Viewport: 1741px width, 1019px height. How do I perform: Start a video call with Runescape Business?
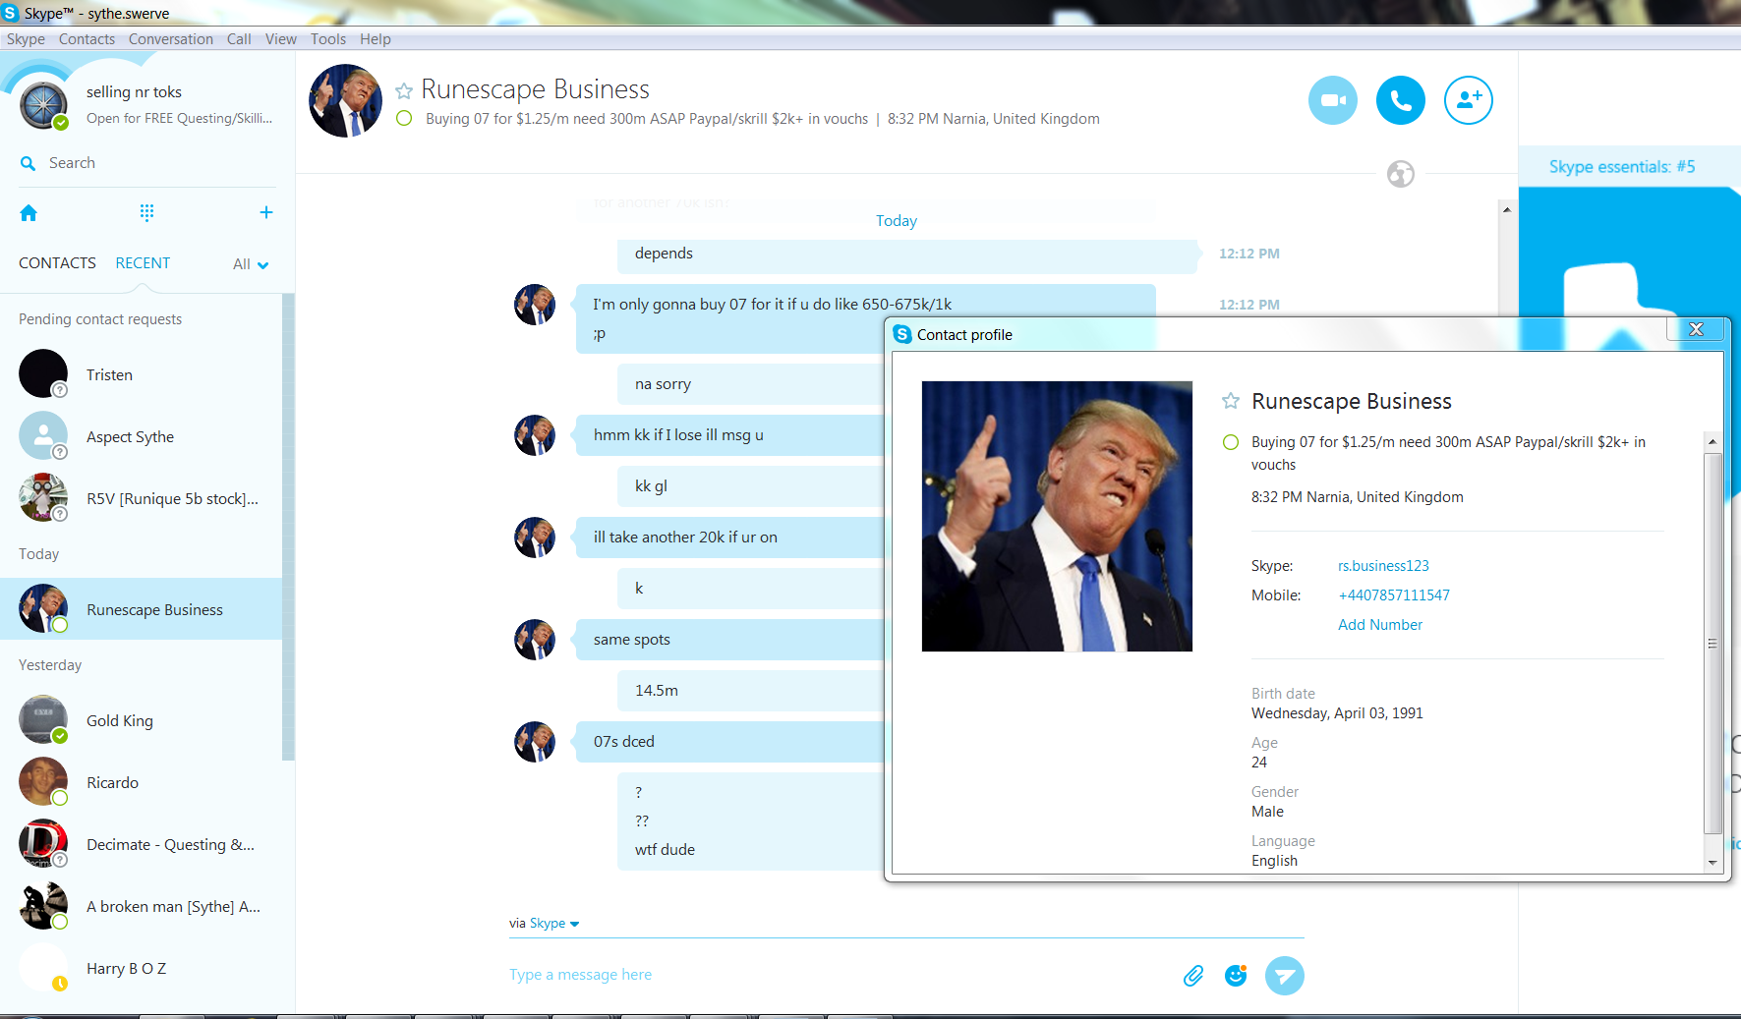pyautogui.click(x=1333, y=100)
